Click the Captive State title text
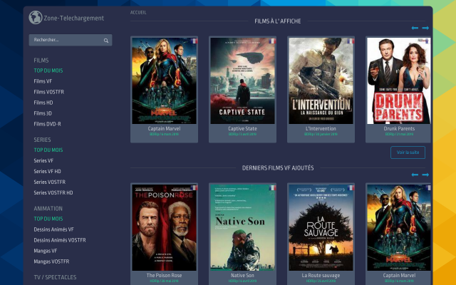Screen dimensions: 456x285 click(x=242, y=128)
